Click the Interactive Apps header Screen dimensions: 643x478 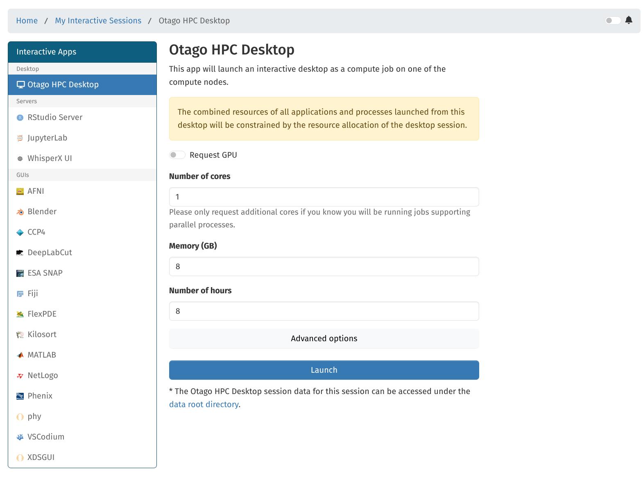(82, 52)
